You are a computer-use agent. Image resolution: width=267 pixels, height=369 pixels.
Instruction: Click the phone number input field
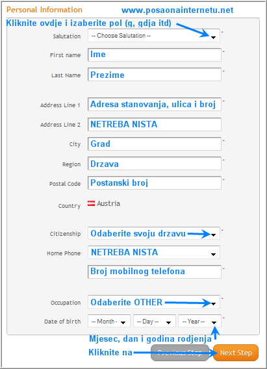155,272
